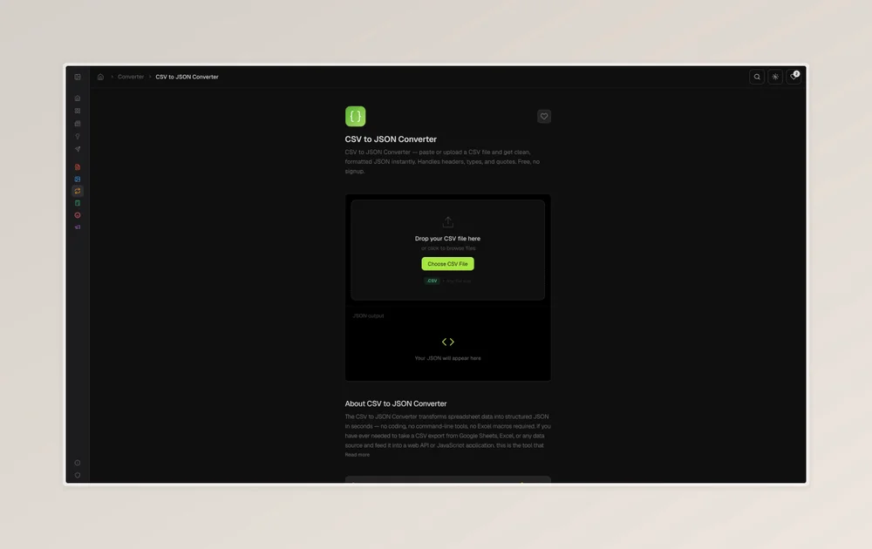
Task: Open the purple megaphone sidebar icon
Action: point(78,227)
